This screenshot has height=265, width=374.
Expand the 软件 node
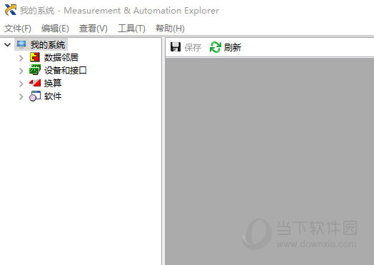(21, 96)
